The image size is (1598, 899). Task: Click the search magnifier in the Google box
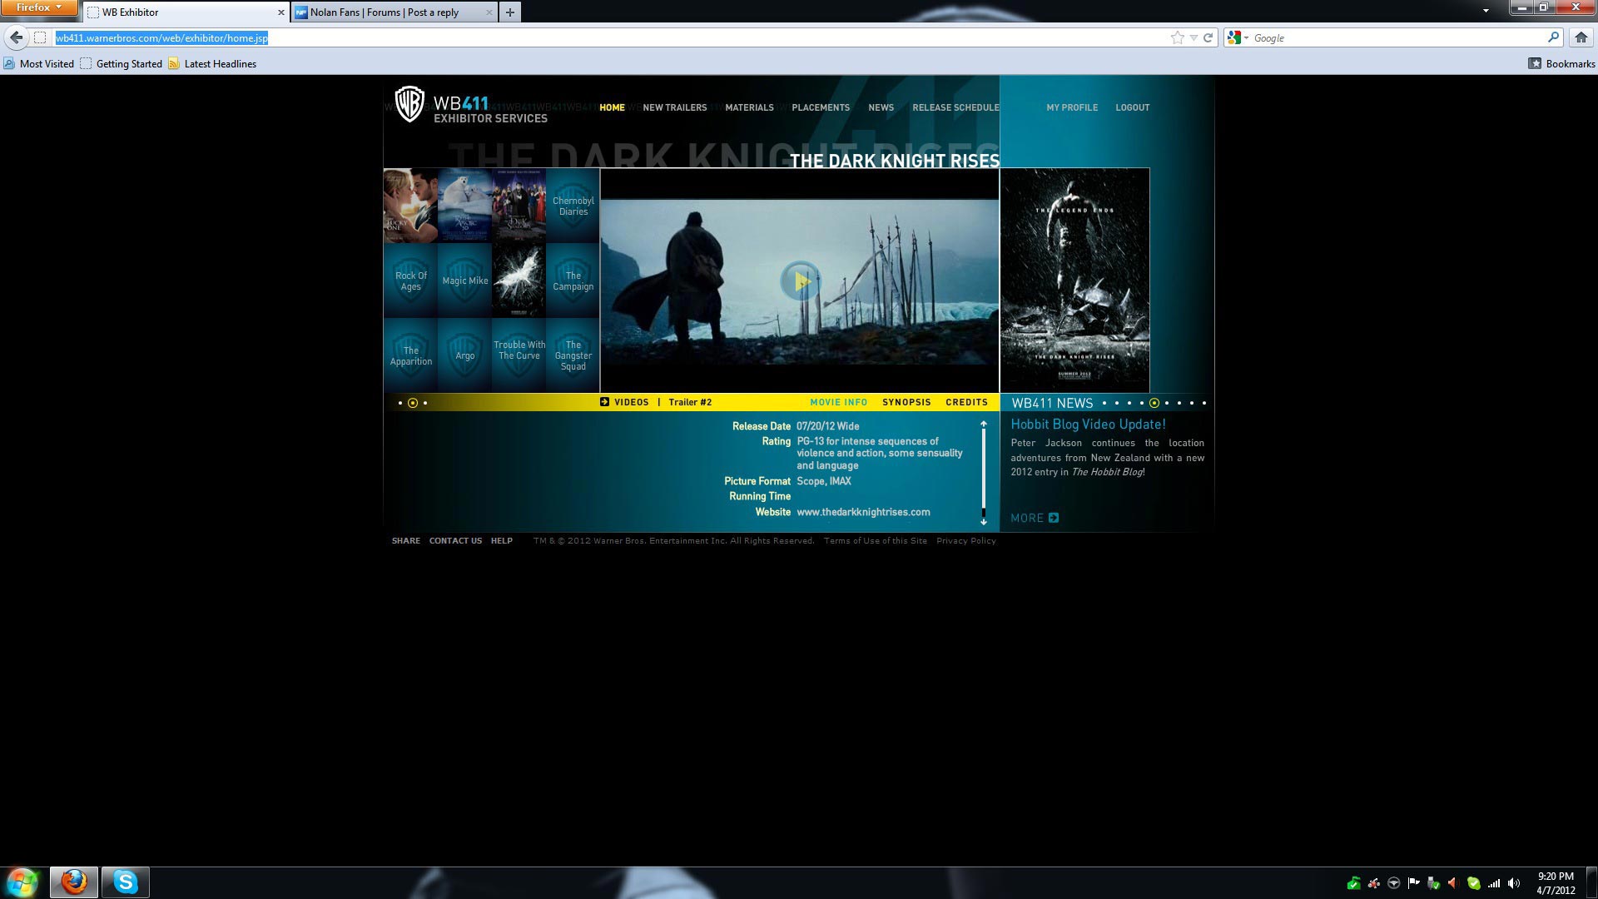(x=1552, y=37)
